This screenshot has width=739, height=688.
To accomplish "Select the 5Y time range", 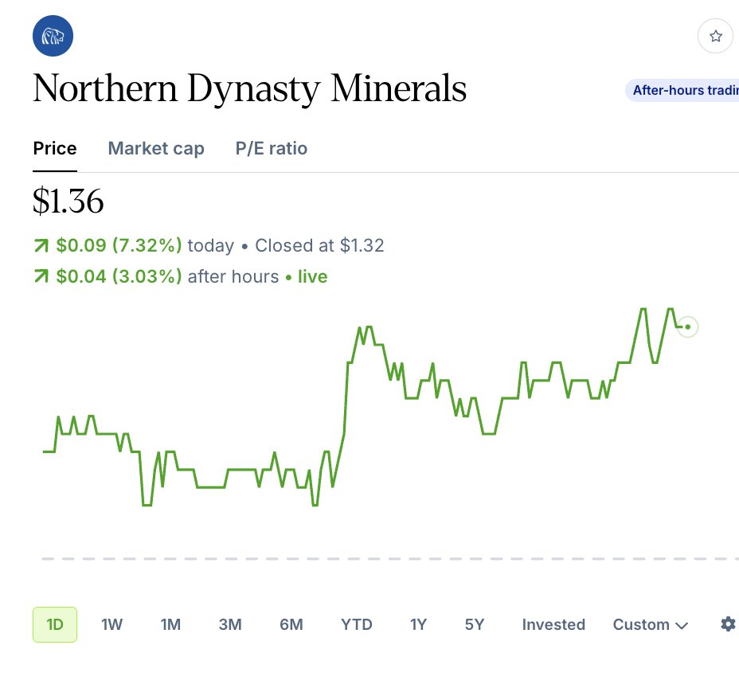I will [x=475, y=624].
